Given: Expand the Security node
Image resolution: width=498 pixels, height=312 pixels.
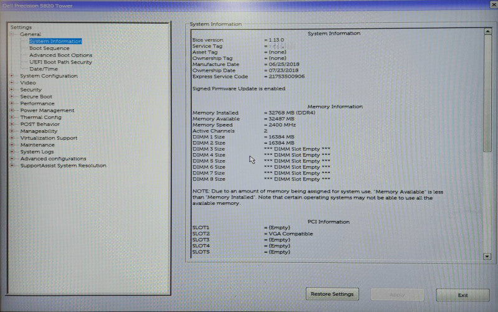Looking at the screenshot, I should [12, 90].
